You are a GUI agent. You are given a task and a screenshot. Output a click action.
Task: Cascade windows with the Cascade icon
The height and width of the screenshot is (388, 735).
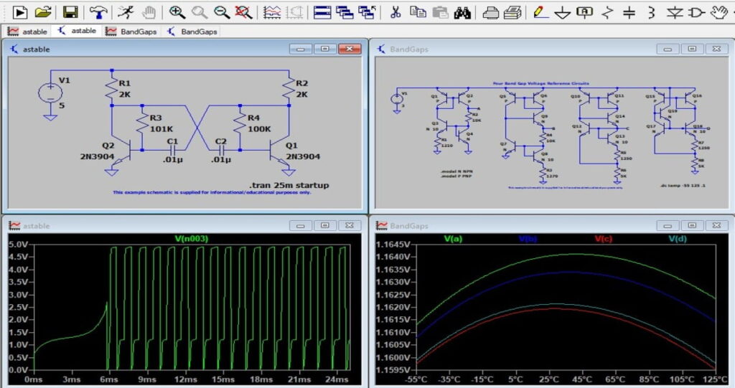345,12
